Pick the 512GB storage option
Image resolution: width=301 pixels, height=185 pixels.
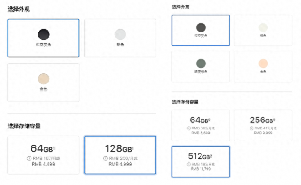(x=201, y=161)
